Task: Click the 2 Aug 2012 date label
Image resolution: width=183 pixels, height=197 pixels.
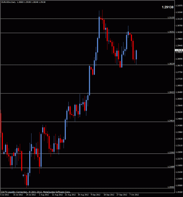Action: tap(44, 194)
